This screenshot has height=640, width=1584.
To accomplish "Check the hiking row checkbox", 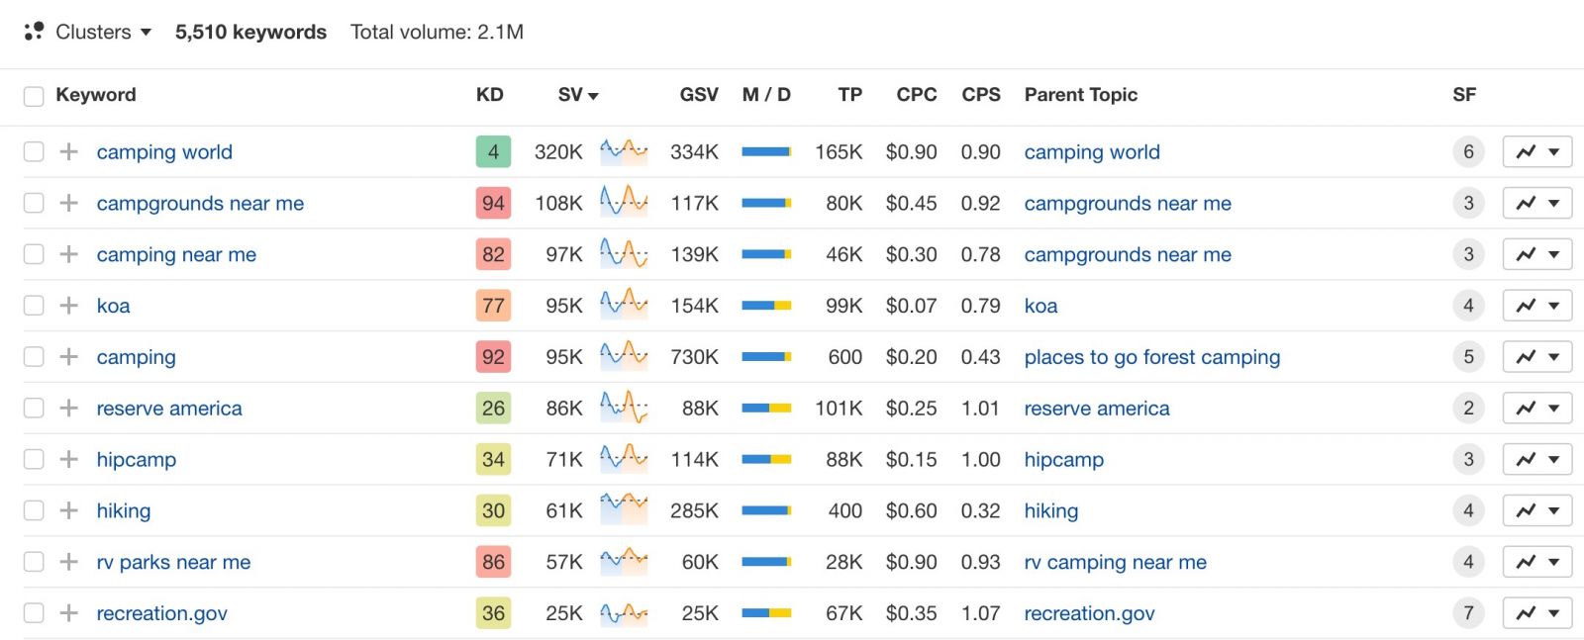I will (34, 510).
